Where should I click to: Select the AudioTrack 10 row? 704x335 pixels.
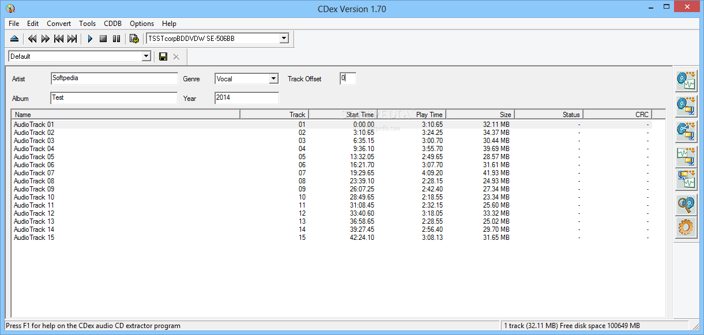click(x=332, y=197)
